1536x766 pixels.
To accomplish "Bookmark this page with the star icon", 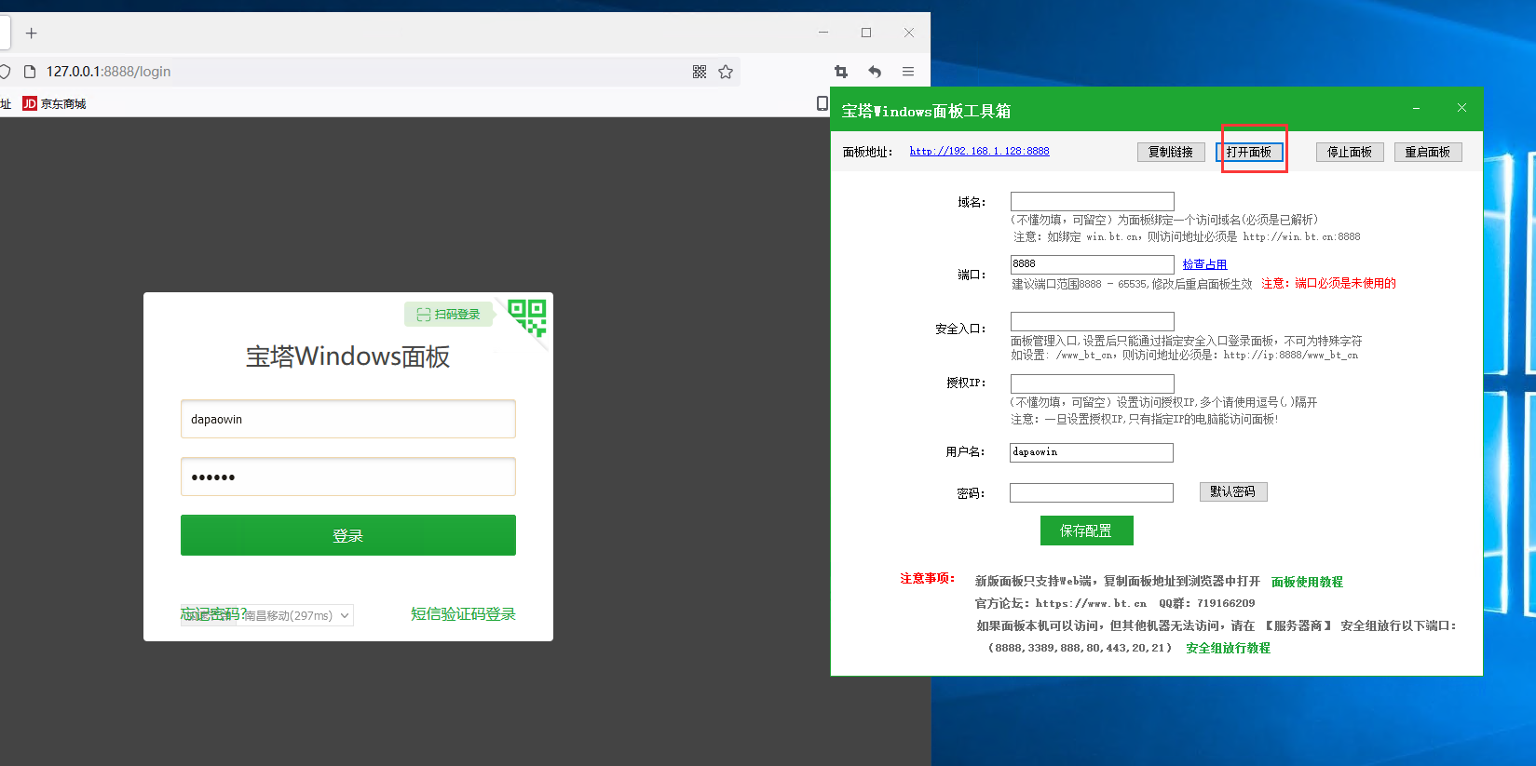I will (726, 72).
